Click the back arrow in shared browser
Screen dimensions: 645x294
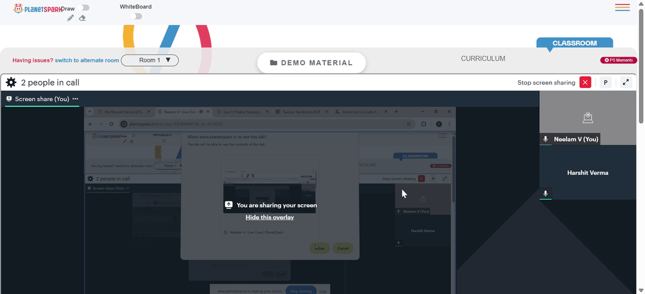click(x=90, y=124)
